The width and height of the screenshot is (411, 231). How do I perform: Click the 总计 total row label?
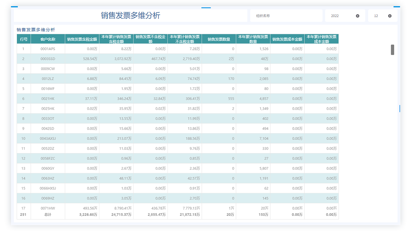pyautogui.click(x=48, y=215)
